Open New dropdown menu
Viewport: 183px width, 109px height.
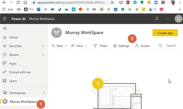[59, 46]
